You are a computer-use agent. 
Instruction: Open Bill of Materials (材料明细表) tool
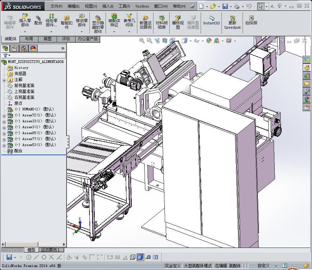[x=161, y=20]
